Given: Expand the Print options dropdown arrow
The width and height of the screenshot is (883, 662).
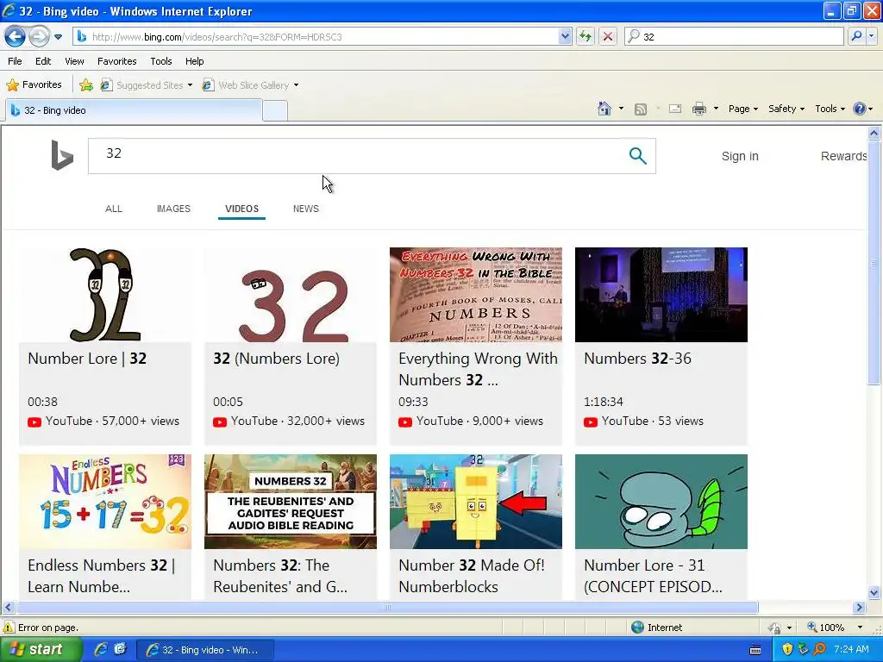Looking at the screenshot, I should click(x=716, y=109).
